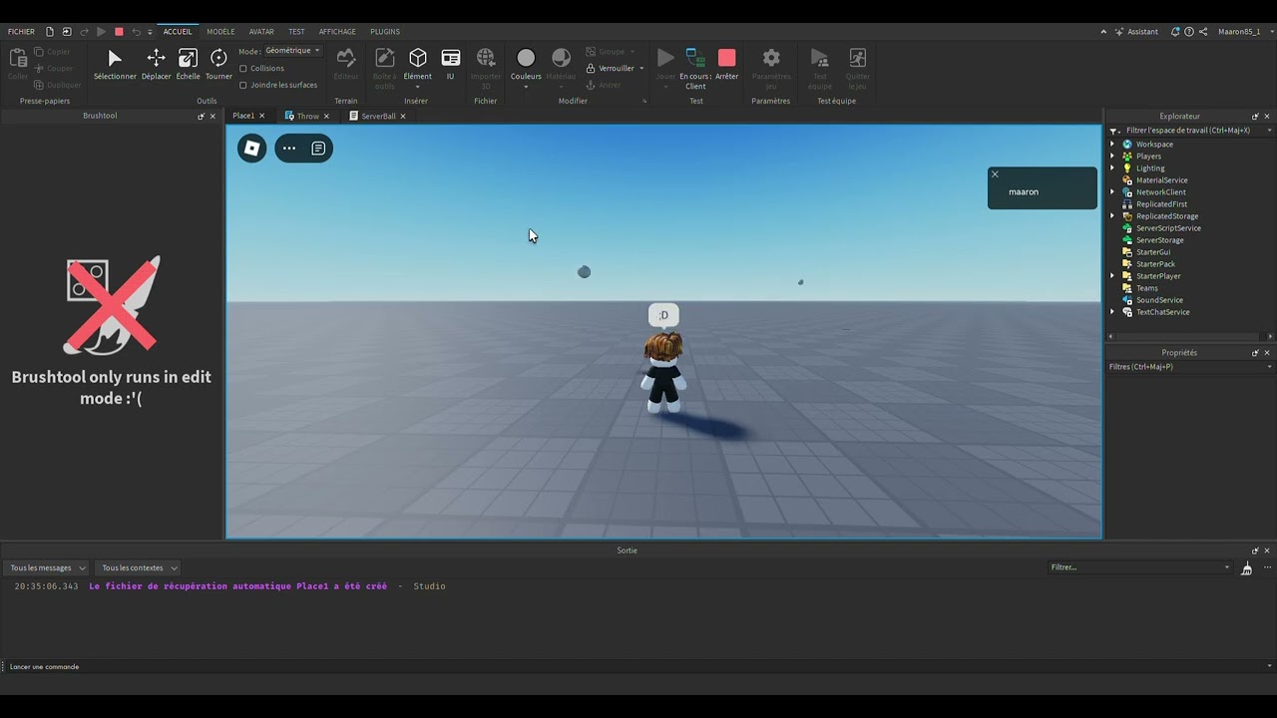This screenshot has width=1277, height=718.
Task: Enable the Collisions checkbox
Action: pyautogui.click(x=243, y=69)
